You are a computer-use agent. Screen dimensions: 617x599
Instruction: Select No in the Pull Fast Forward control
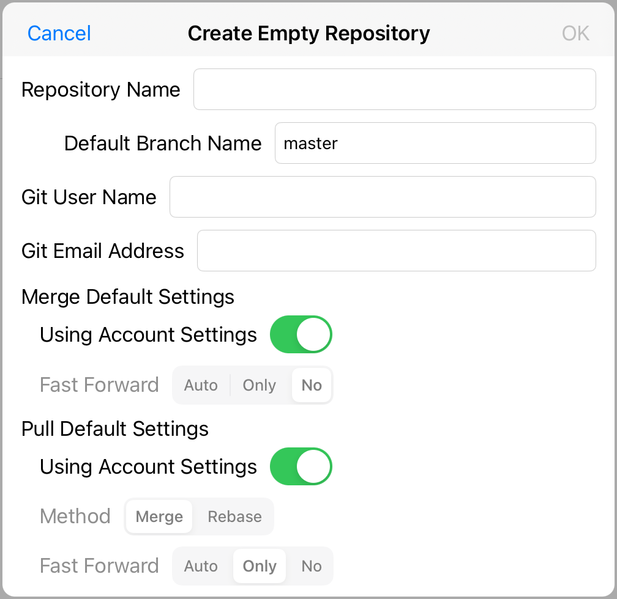coord(311,566)
